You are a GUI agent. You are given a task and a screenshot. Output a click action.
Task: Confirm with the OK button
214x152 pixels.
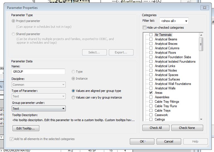142,141
